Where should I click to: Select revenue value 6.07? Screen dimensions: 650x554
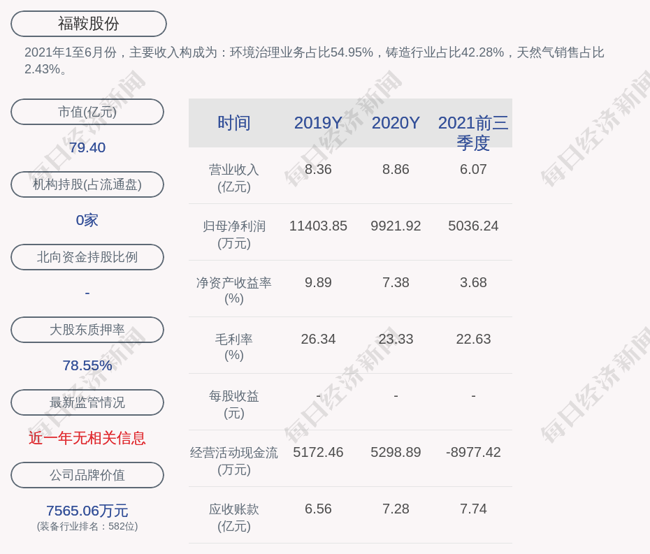(x=473, y=170)
